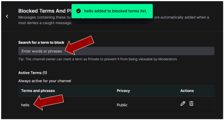Click the Tip text about Private terms
224x120 pixels.
click(x=98, y=59)
